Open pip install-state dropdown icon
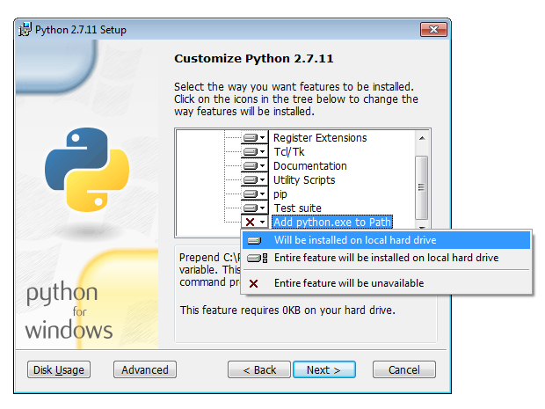545x409 pixels. coord(254,194)
